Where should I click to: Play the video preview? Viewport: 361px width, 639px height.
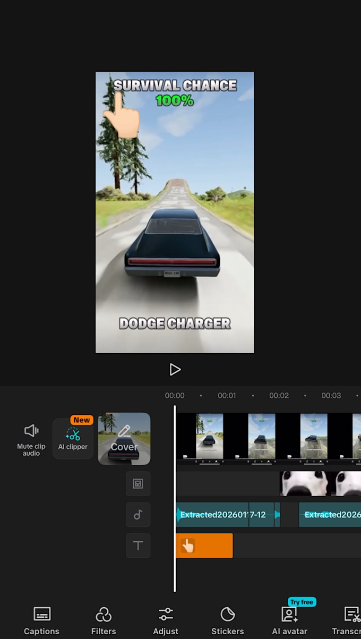175,370
